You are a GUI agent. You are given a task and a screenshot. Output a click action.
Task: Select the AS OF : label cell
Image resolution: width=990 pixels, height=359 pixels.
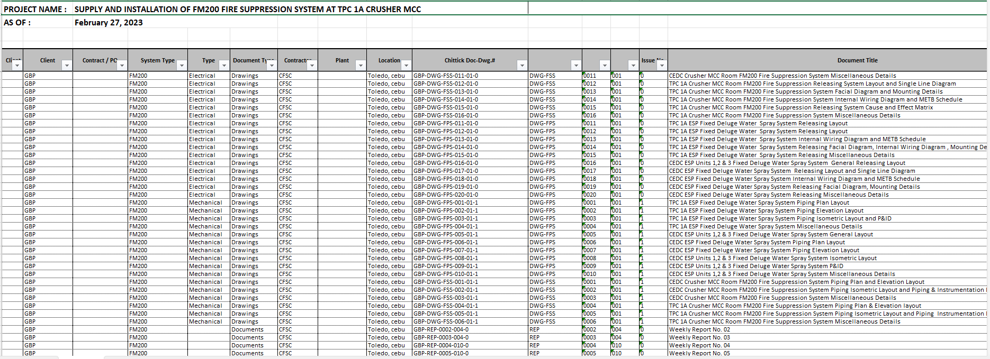click(37, 22)
